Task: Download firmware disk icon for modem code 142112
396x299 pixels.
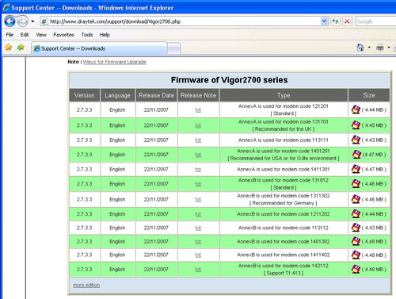Action: click(356, 269)
